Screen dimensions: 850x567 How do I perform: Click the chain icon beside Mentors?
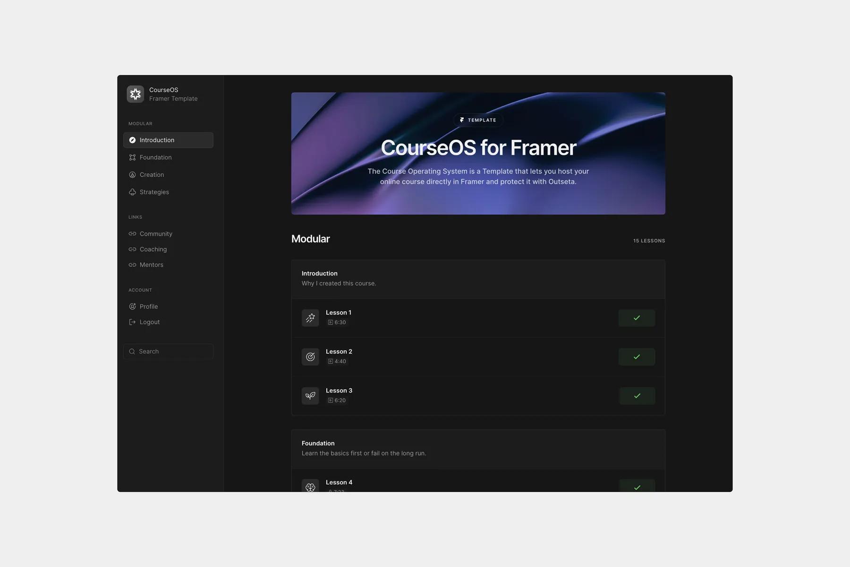(132, 265)
